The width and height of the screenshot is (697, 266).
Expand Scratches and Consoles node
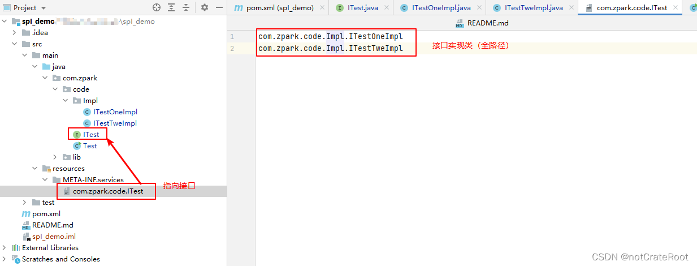tap(5, 259)
